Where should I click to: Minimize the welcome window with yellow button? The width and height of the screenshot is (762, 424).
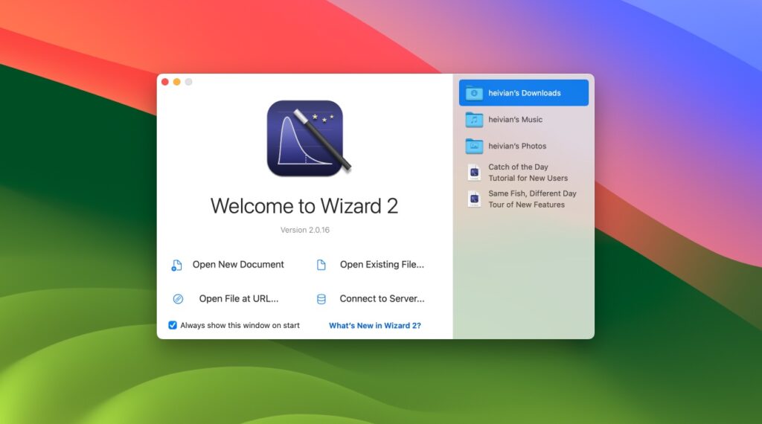(177, 82)
